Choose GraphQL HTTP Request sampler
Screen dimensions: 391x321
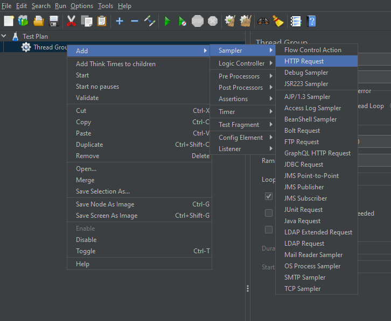(317, 153)
